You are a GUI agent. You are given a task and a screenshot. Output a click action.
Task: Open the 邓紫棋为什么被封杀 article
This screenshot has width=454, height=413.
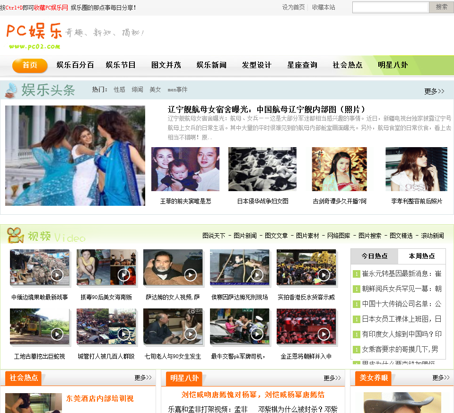click(x=297, y=409)
